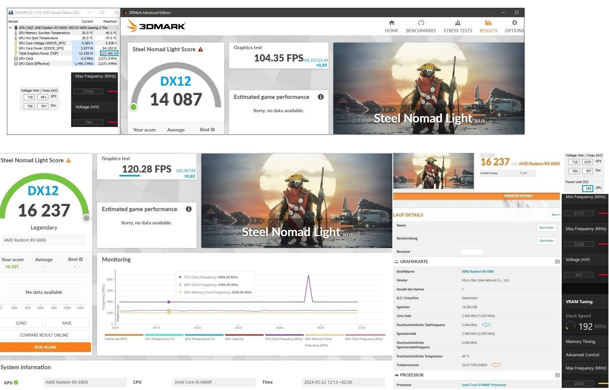Collapse the GRAFIKKARTE section
This screenshot has height=390, width=609.
point(557,262)
